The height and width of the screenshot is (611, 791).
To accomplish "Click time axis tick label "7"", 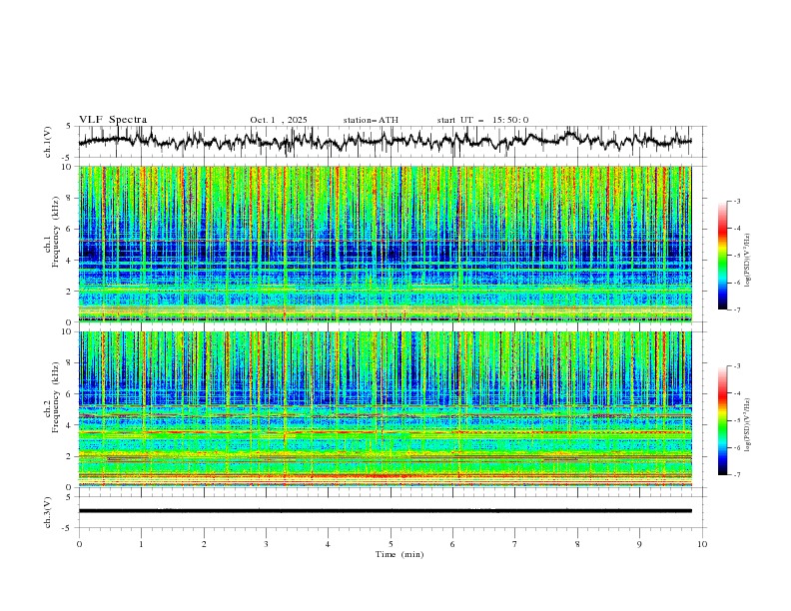I will click(515, 544).
